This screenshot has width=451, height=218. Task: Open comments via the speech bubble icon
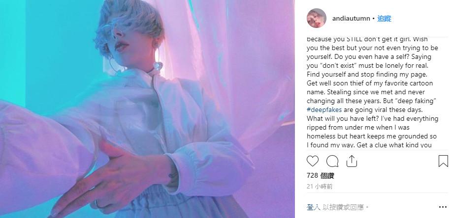click(332, 161)
